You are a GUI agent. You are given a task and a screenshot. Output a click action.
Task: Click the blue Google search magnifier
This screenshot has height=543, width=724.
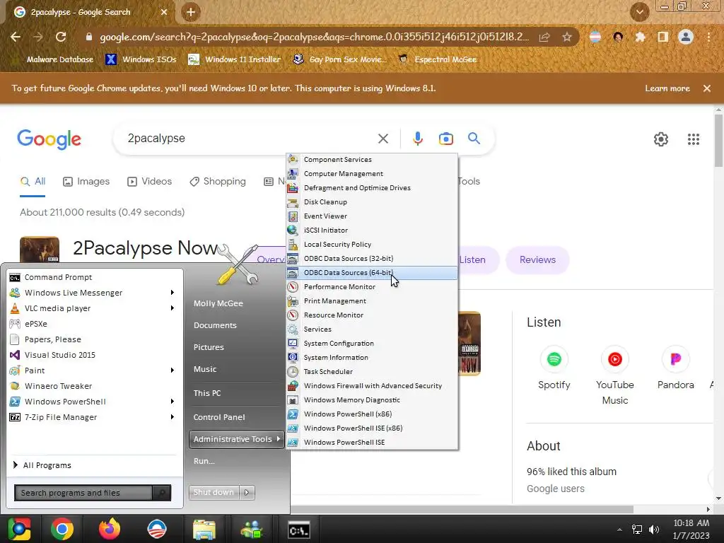coord(474,138)
